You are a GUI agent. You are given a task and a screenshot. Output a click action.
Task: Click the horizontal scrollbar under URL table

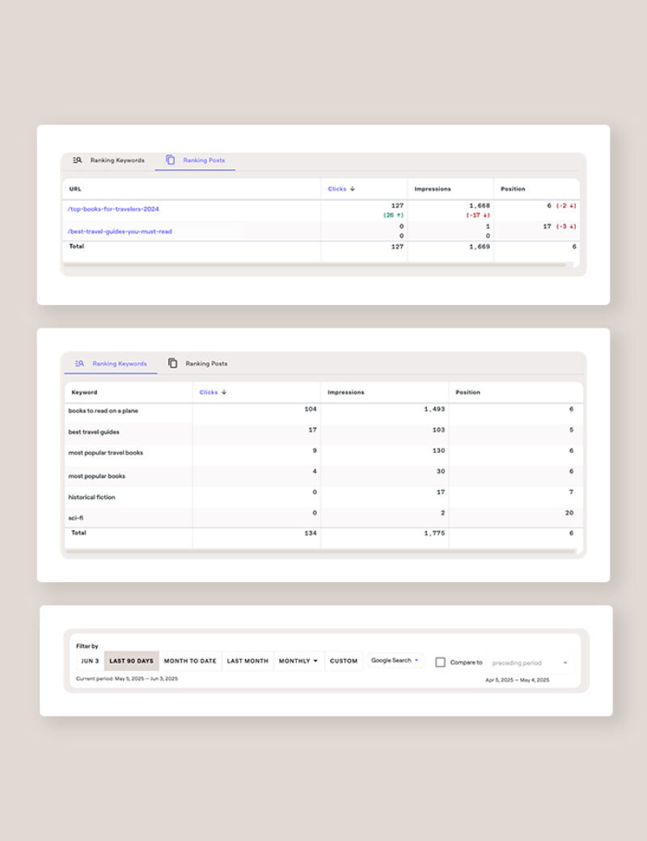tap(315, 264)
